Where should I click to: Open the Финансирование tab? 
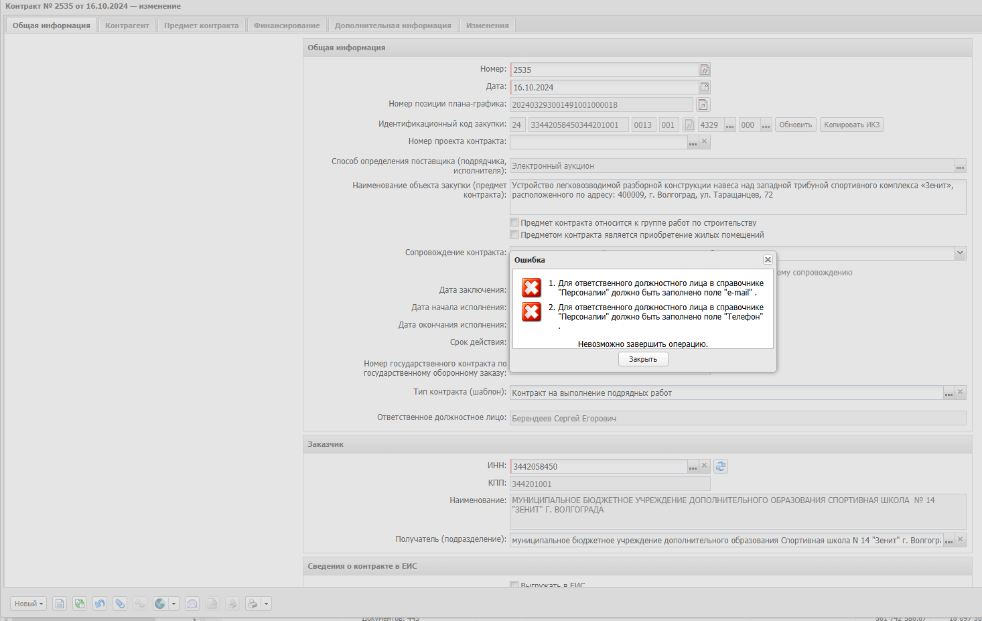(x=287, y=25)
